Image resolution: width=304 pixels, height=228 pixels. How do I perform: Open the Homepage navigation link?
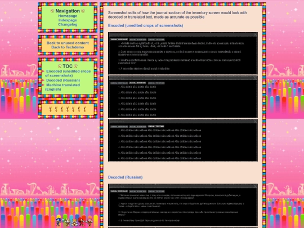[68, 16]
